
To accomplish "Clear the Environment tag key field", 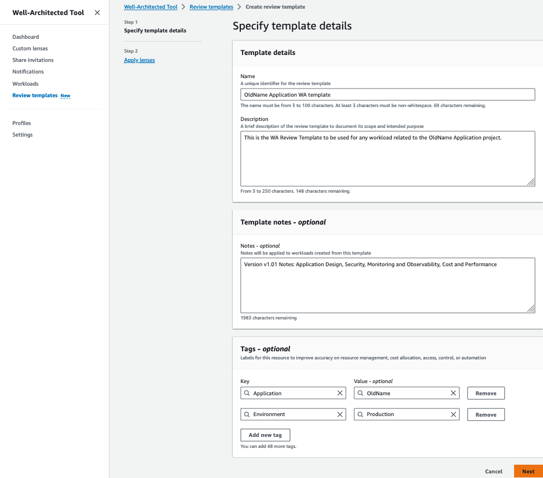I will coord(340,414).
